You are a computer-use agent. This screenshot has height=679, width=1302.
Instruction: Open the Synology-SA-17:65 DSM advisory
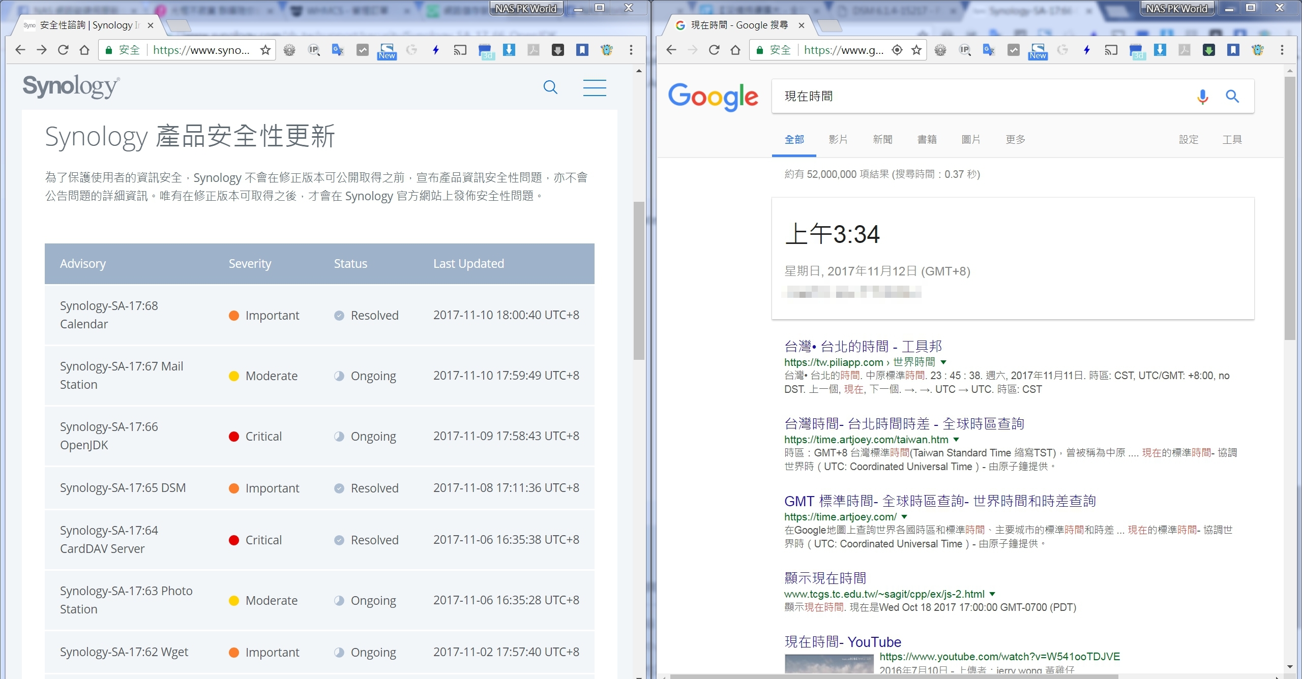[123, 488]
